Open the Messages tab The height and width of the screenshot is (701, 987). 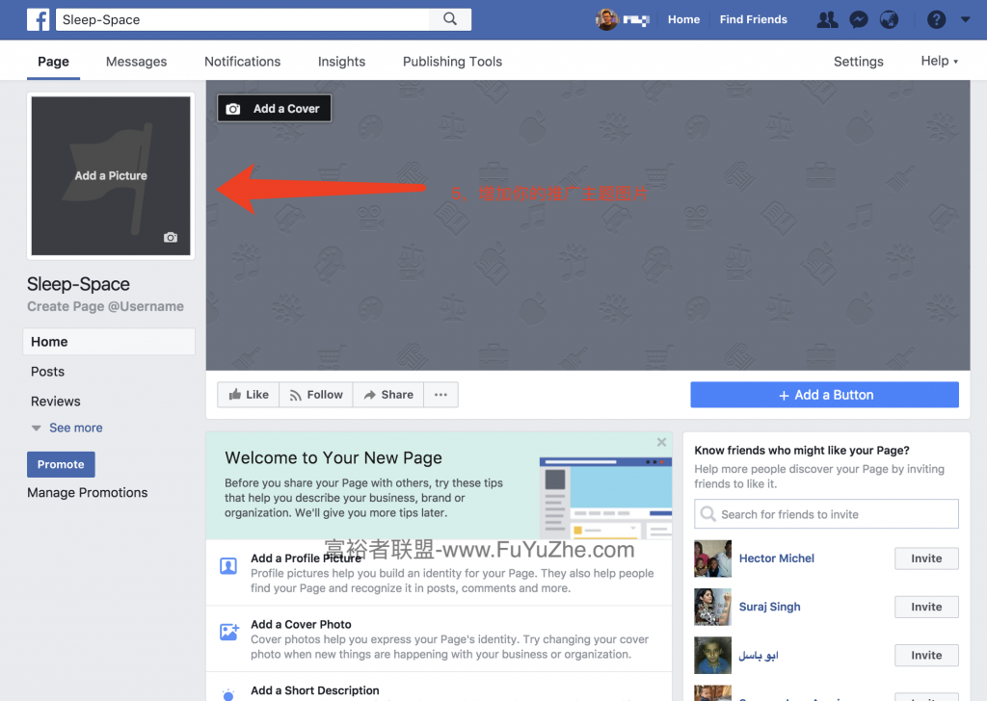[137, 62]
